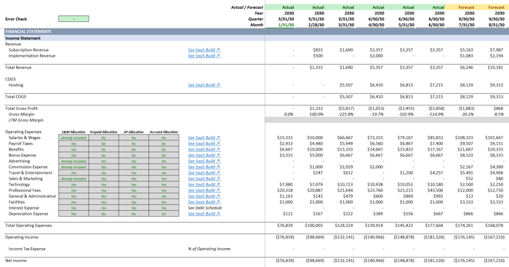Screen dimensions: 509x267
Task: Select the Income Statement heading row
Action: click(254, 38)
